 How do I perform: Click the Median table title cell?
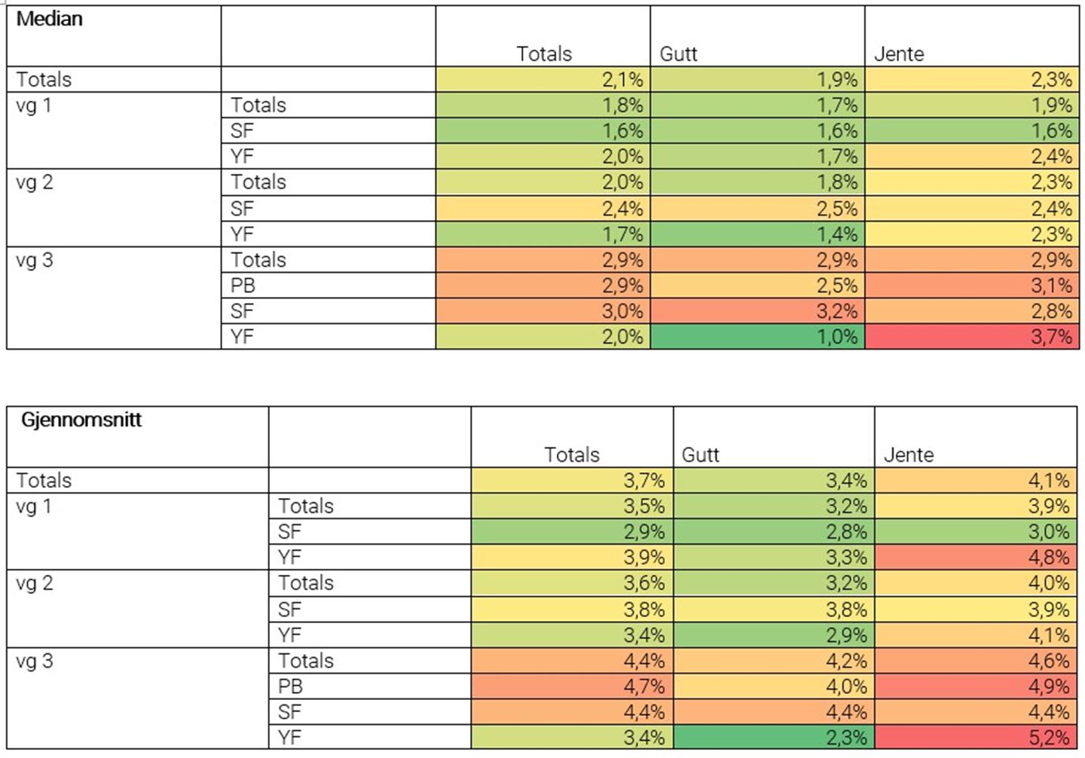pos(50,20)
